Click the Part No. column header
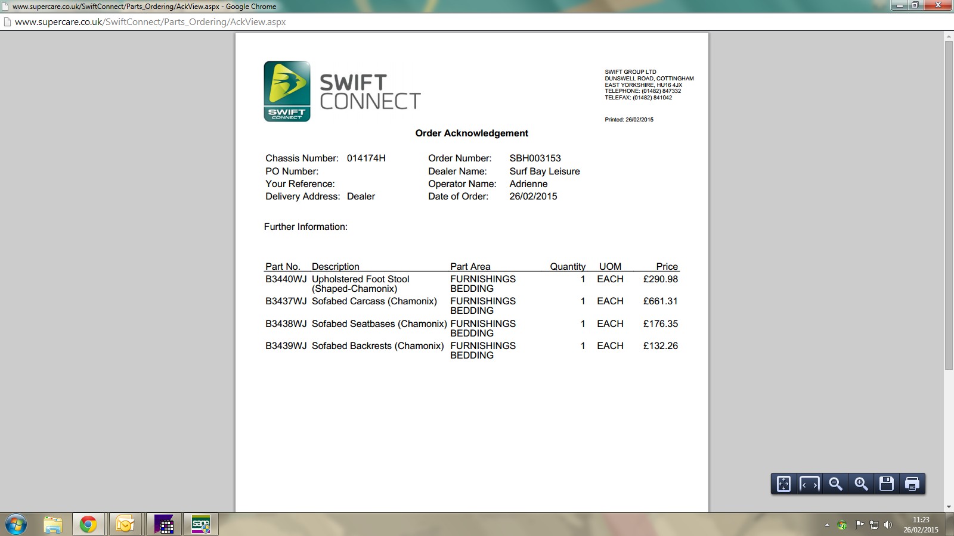The width and height of the screenshot is (954, 536). [x=283, y=267]
